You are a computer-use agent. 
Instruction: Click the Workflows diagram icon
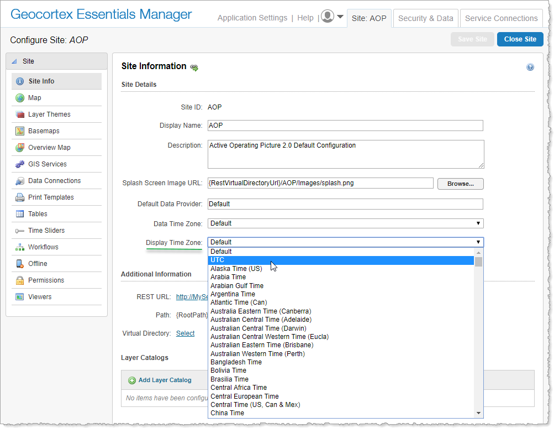[20, 247]
